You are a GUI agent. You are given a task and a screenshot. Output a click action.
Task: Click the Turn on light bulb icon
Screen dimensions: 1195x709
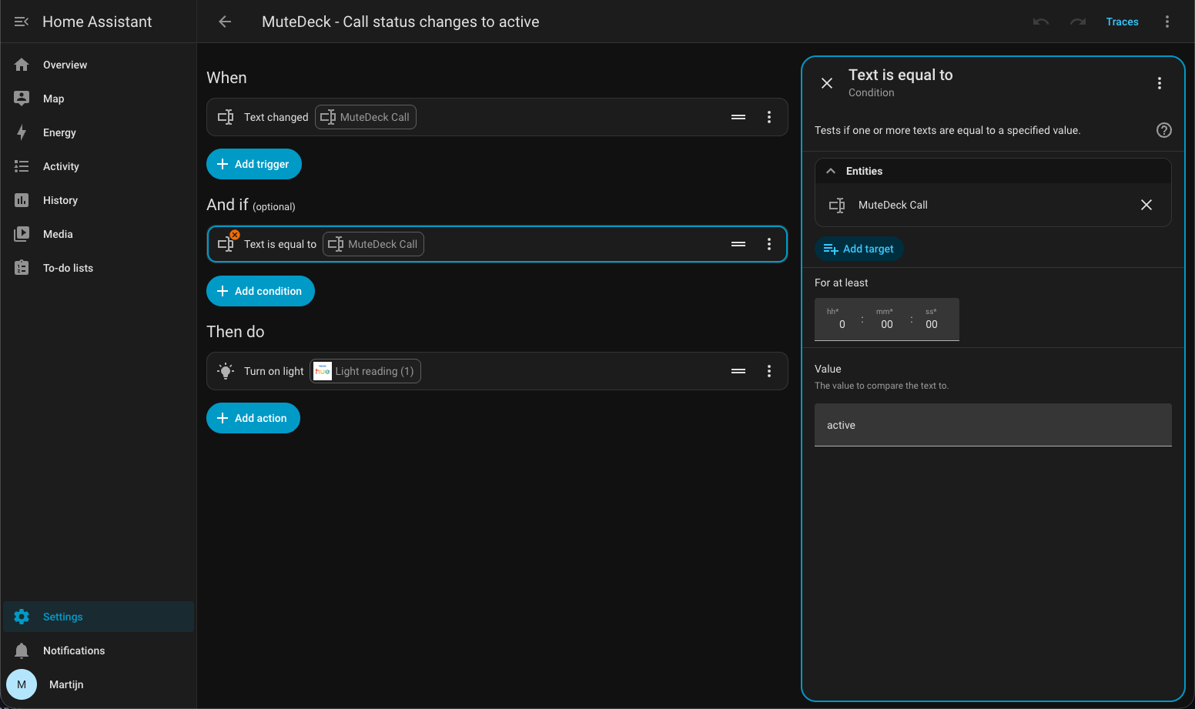click(226, 371)
